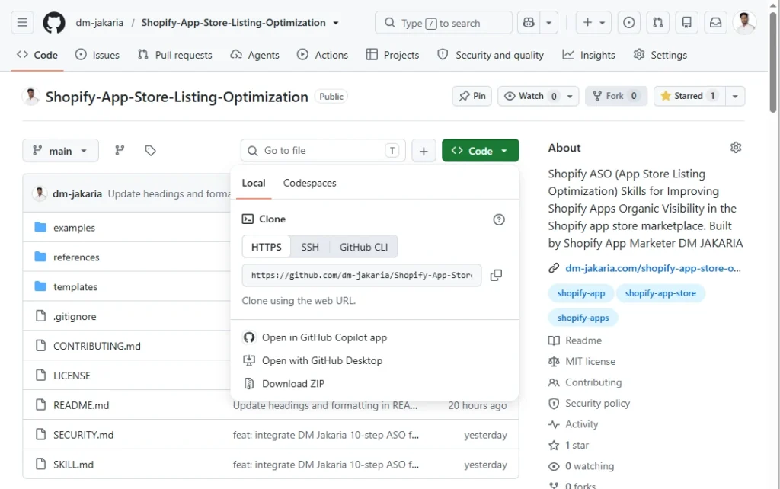Screen dimensions: 780x489
Task: Toggle the green Code dropdown button
Action: 480,150
